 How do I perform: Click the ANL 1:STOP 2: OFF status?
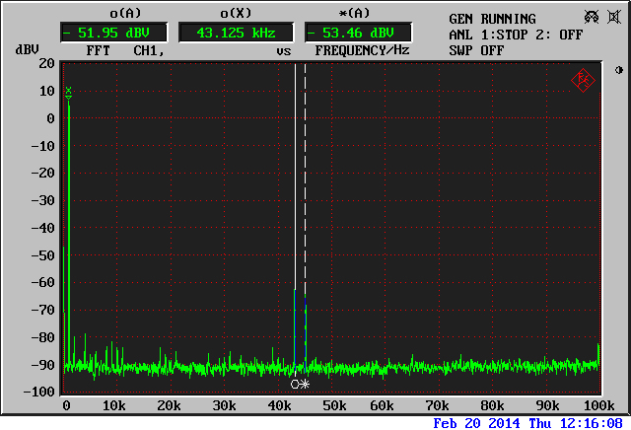click(516, 35)
